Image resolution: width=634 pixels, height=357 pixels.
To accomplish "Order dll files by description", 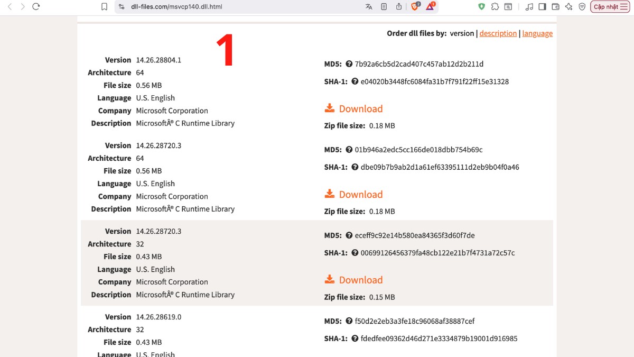I will click(498, 33).
